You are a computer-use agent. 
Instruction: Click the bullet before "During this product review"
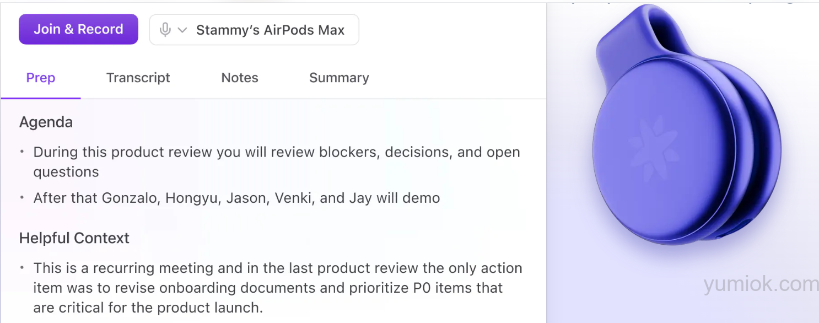pyautogui.click(x=22, y=152)
